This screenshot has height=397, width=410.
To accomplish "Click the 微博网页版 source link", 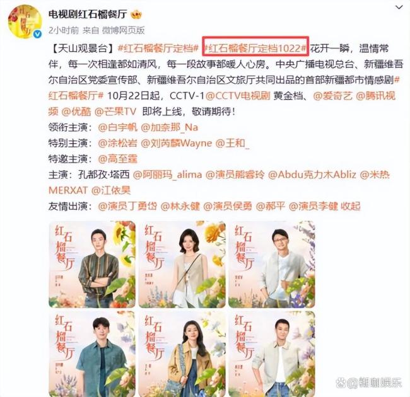I will coord(123,30).
